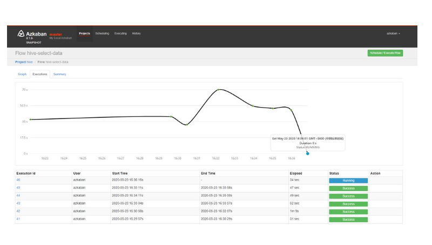
Task: Click the '52.5 s' y-axis label
Action: coord(24,105)
